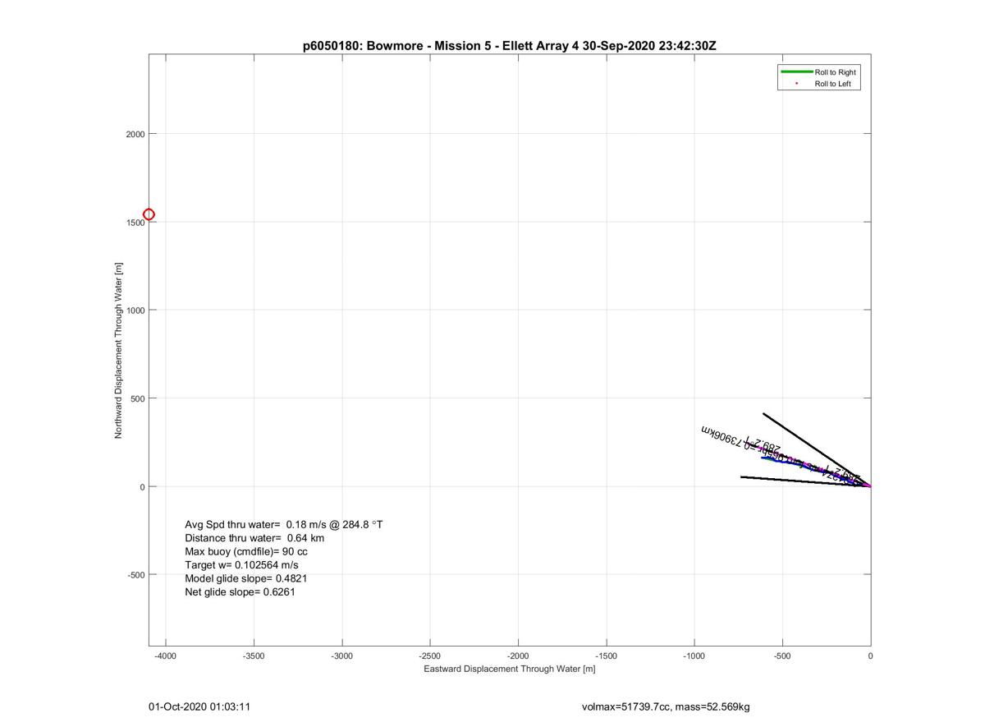The height and width of the screenshot is (727, 985).
Task: Click the x-axis tick label -3000
Action: pyautogui.click(x=341, y=656)
